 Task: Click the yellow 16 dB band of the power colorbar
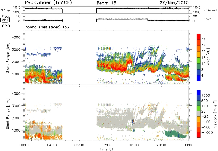(x=199, y=54)
